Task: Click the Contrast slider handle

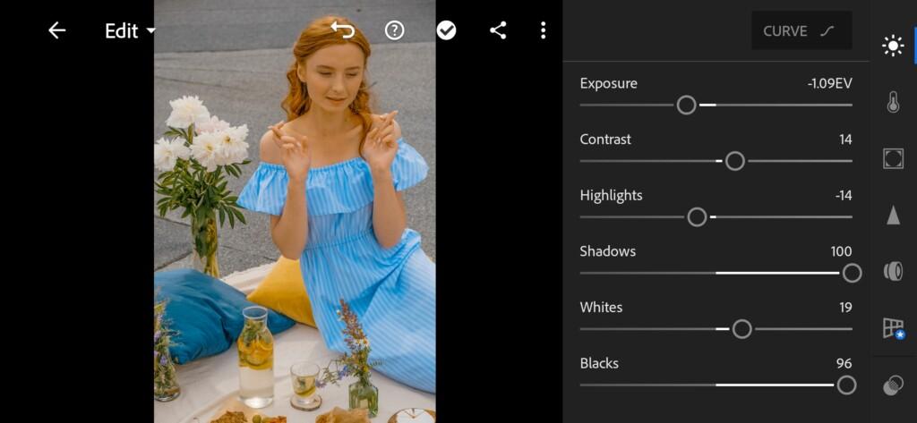Action: 735,161
